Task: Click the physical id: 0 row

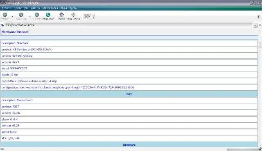Action: click(129, 119)
